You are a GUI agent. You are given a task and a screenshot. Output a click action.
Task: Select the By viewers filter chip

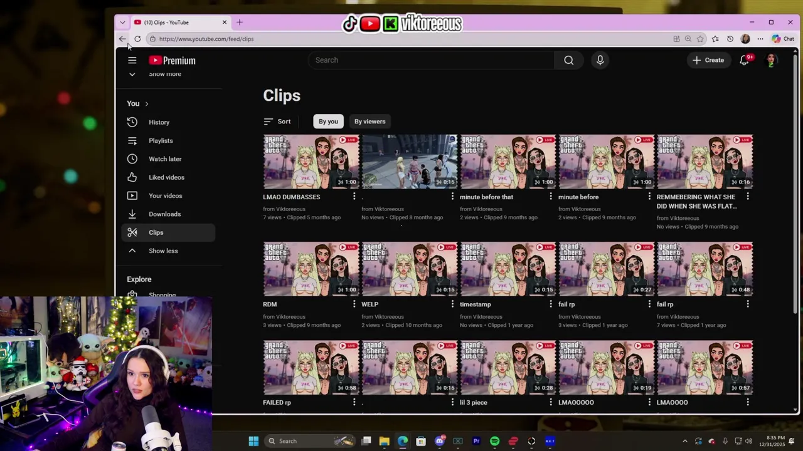click(x=370, y=122)
